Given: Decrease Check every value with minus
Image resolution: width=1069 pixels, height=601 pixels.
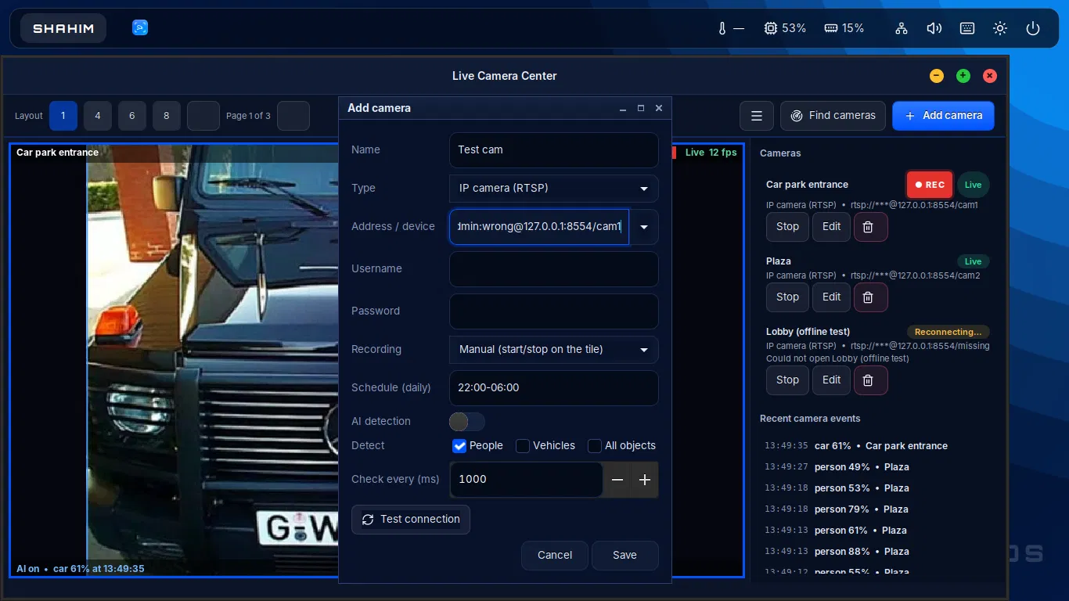Looking at the screenshot, I should 617,480.
